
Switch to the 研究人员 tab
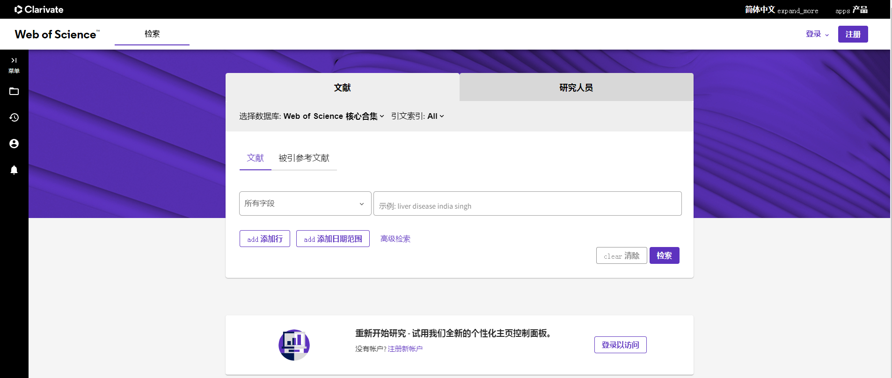576,87
